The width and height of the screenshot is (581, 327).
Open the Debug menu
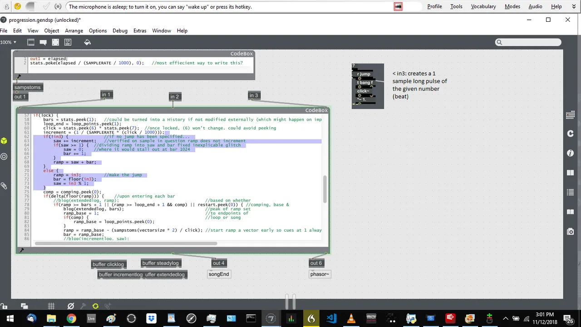coord(120,30)
